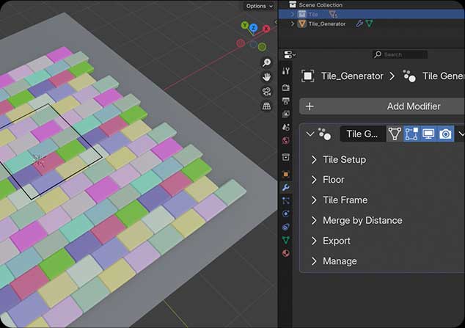
Task: Click the zoom magnifier icon in viewport
Action: pyautogui.click(x=267, y=62)
